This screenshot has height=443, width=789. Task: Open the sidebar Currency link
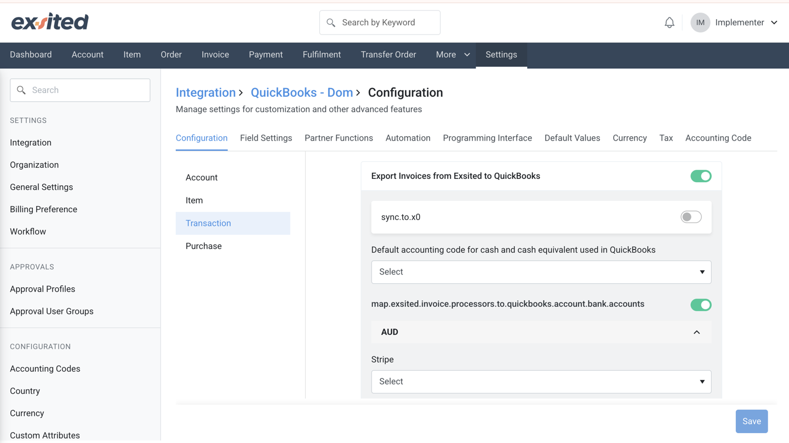point(27,413)
